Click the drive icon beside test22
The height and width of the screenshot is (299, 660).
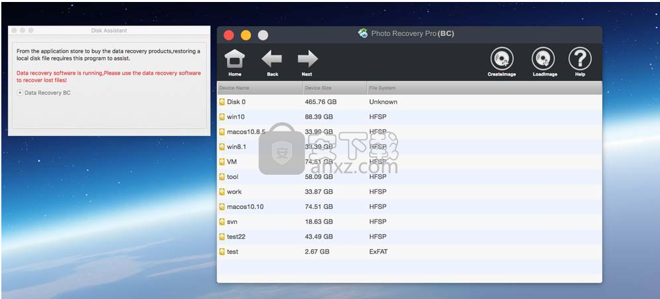(222, 237)
